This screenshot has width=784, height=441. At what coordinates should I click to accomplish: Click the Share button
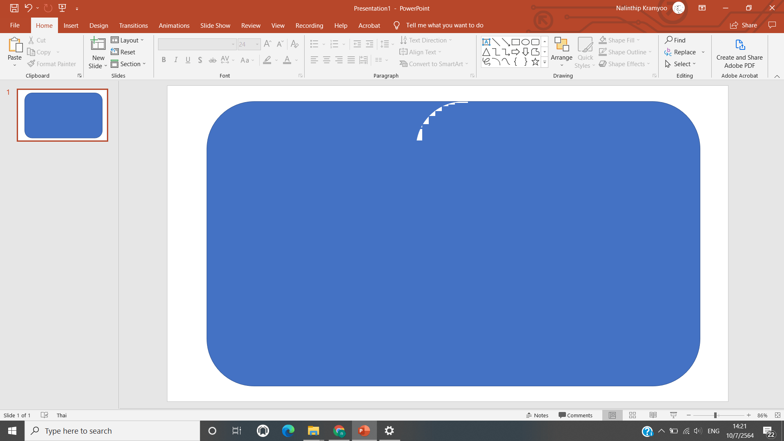point(743,25)
